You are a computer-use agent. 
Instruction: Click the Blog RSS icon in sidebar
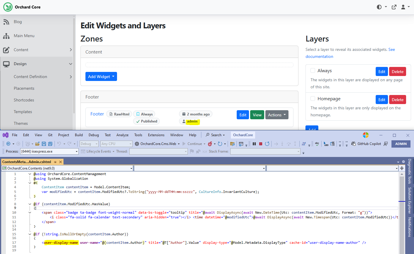(6, 22)
